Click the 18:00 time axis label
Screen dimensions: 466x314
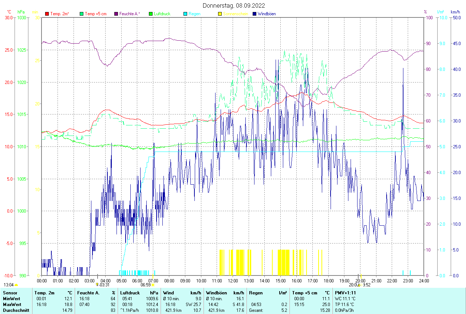[x=328, y=281]
